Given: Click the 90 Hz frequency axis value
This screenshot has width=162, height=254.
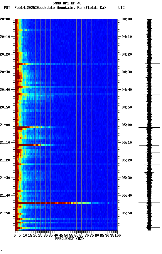Looking at the screenshot, I should [x=107, y=236].
